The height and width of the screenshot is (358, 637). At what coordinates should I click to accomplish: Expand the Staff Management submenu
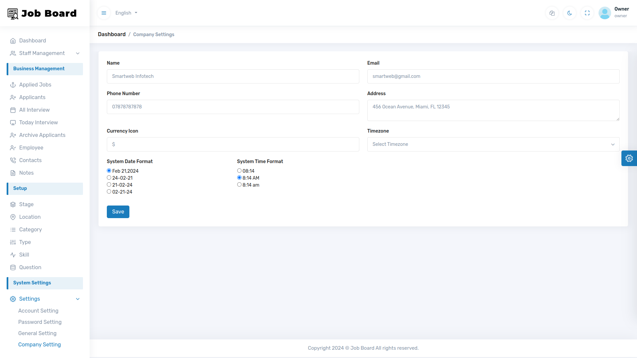(45, 53)
